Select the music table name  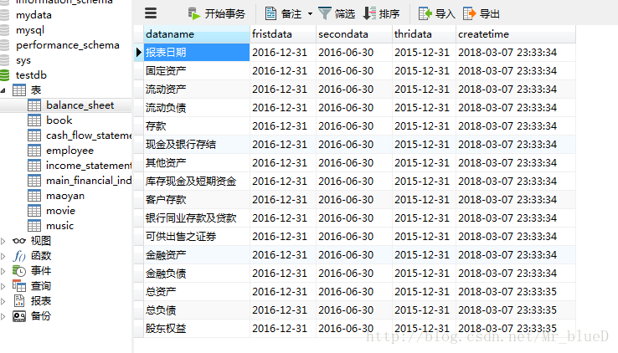click(x=60, y=226)
